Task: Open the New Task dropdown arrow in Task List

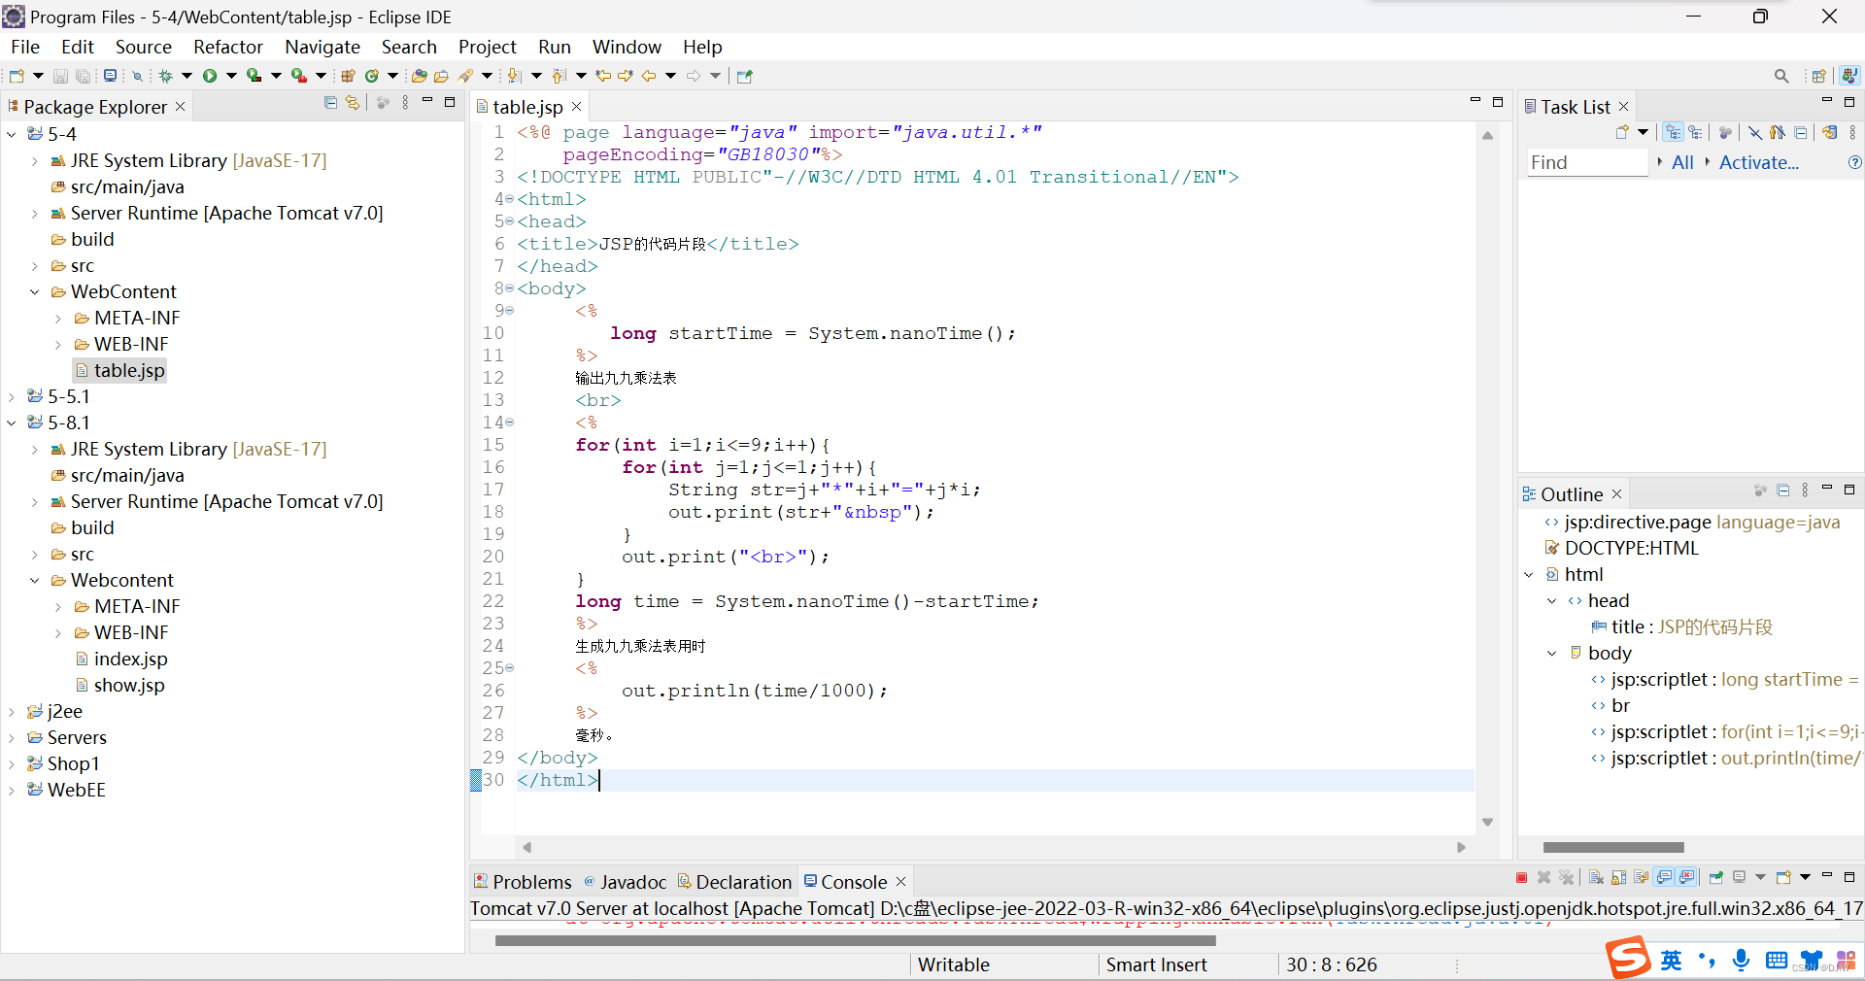Action: pyautogui.click(x=1643, y=132)
